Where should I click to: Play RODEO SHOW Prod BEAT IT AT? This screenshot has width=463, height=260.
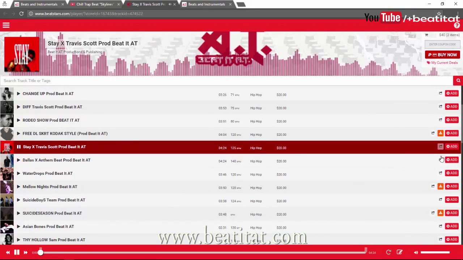click(x=18, y=120)
